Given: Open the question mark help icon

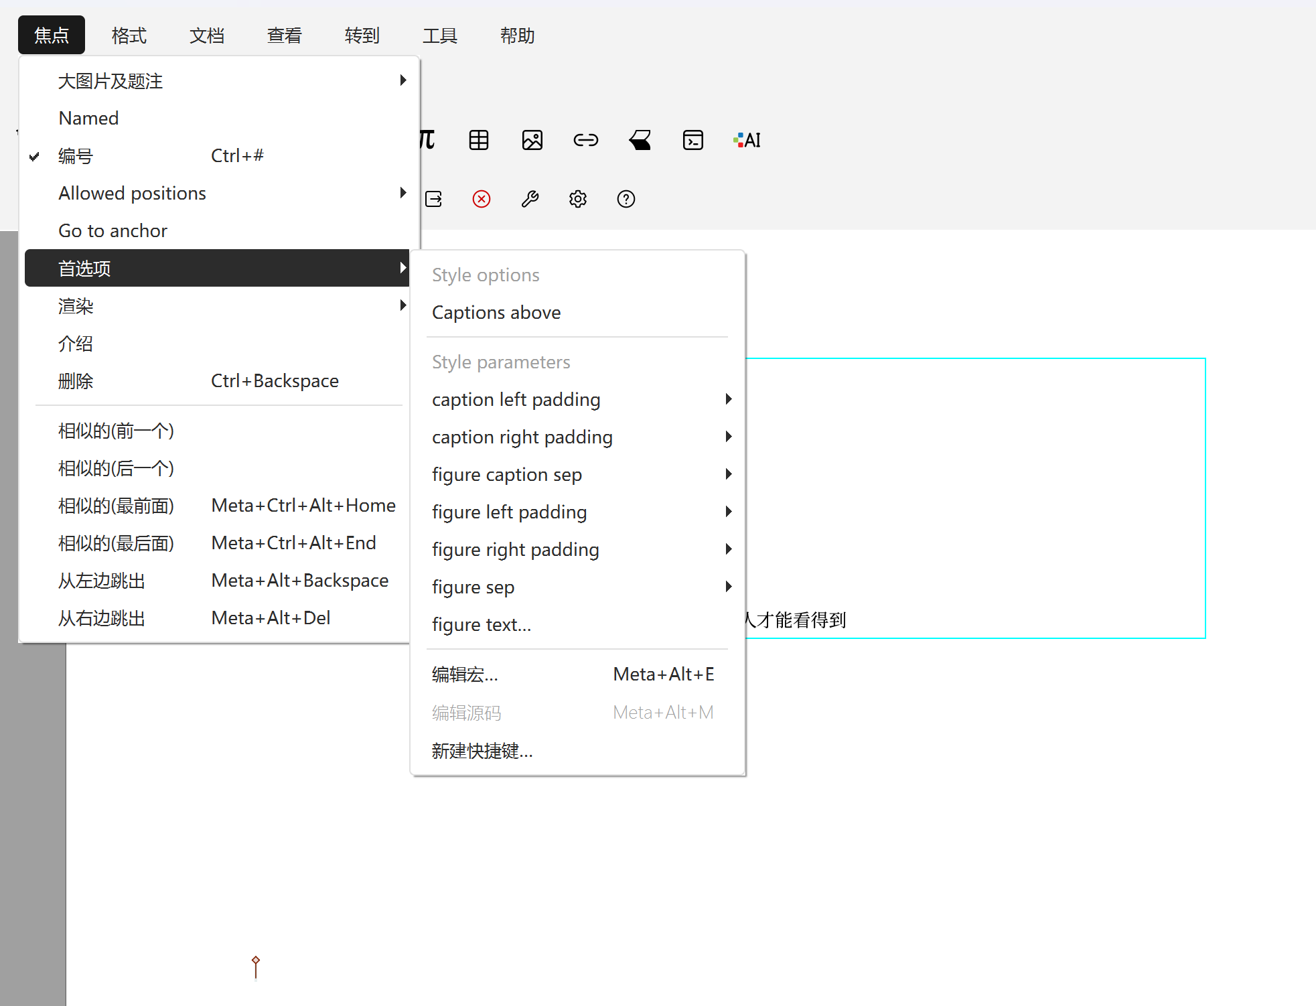Looking at the screenshot, I should [x=626, y=199].
